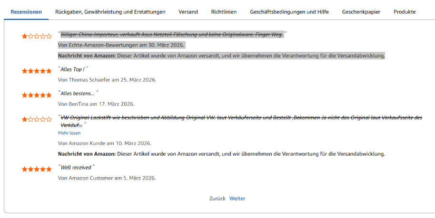The width and height of the screenshot is (435, 218).
Task: Click star rating of Asus Netzteil review
Action: 37,36
